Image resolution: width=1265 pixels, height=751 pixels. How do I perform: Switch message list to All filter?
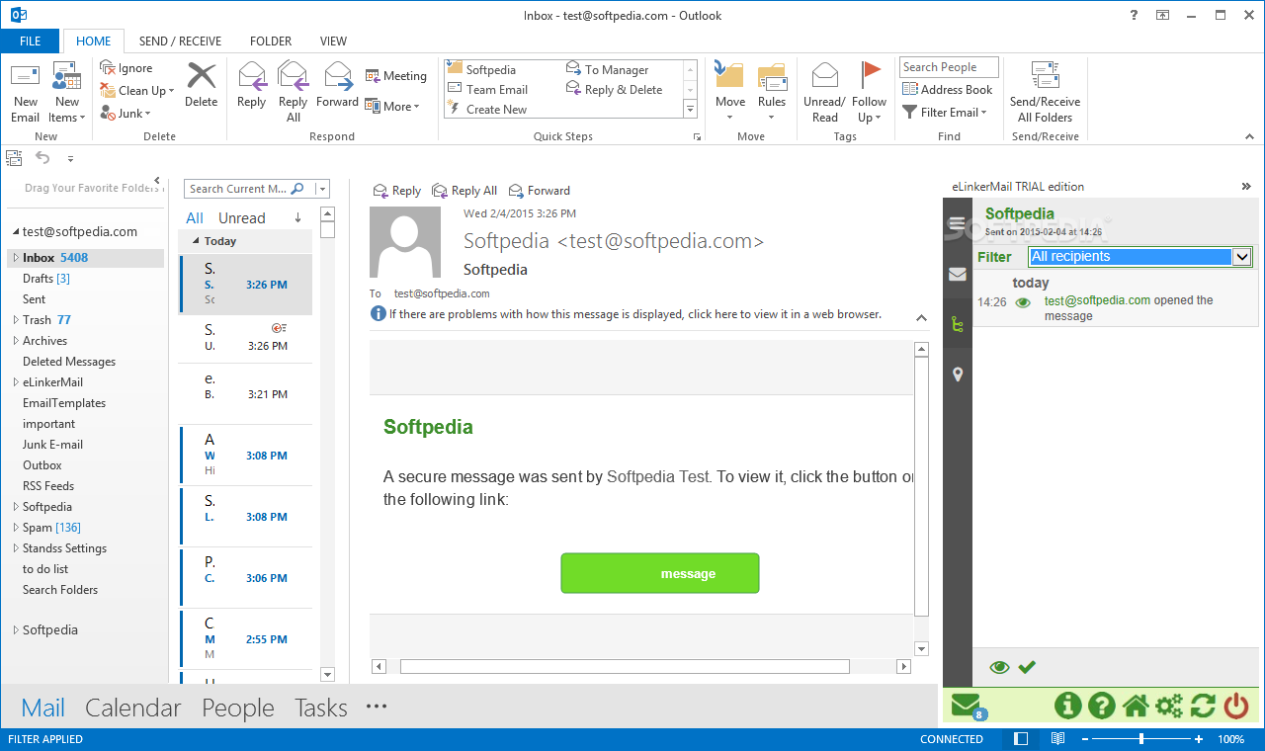(195, 218)
